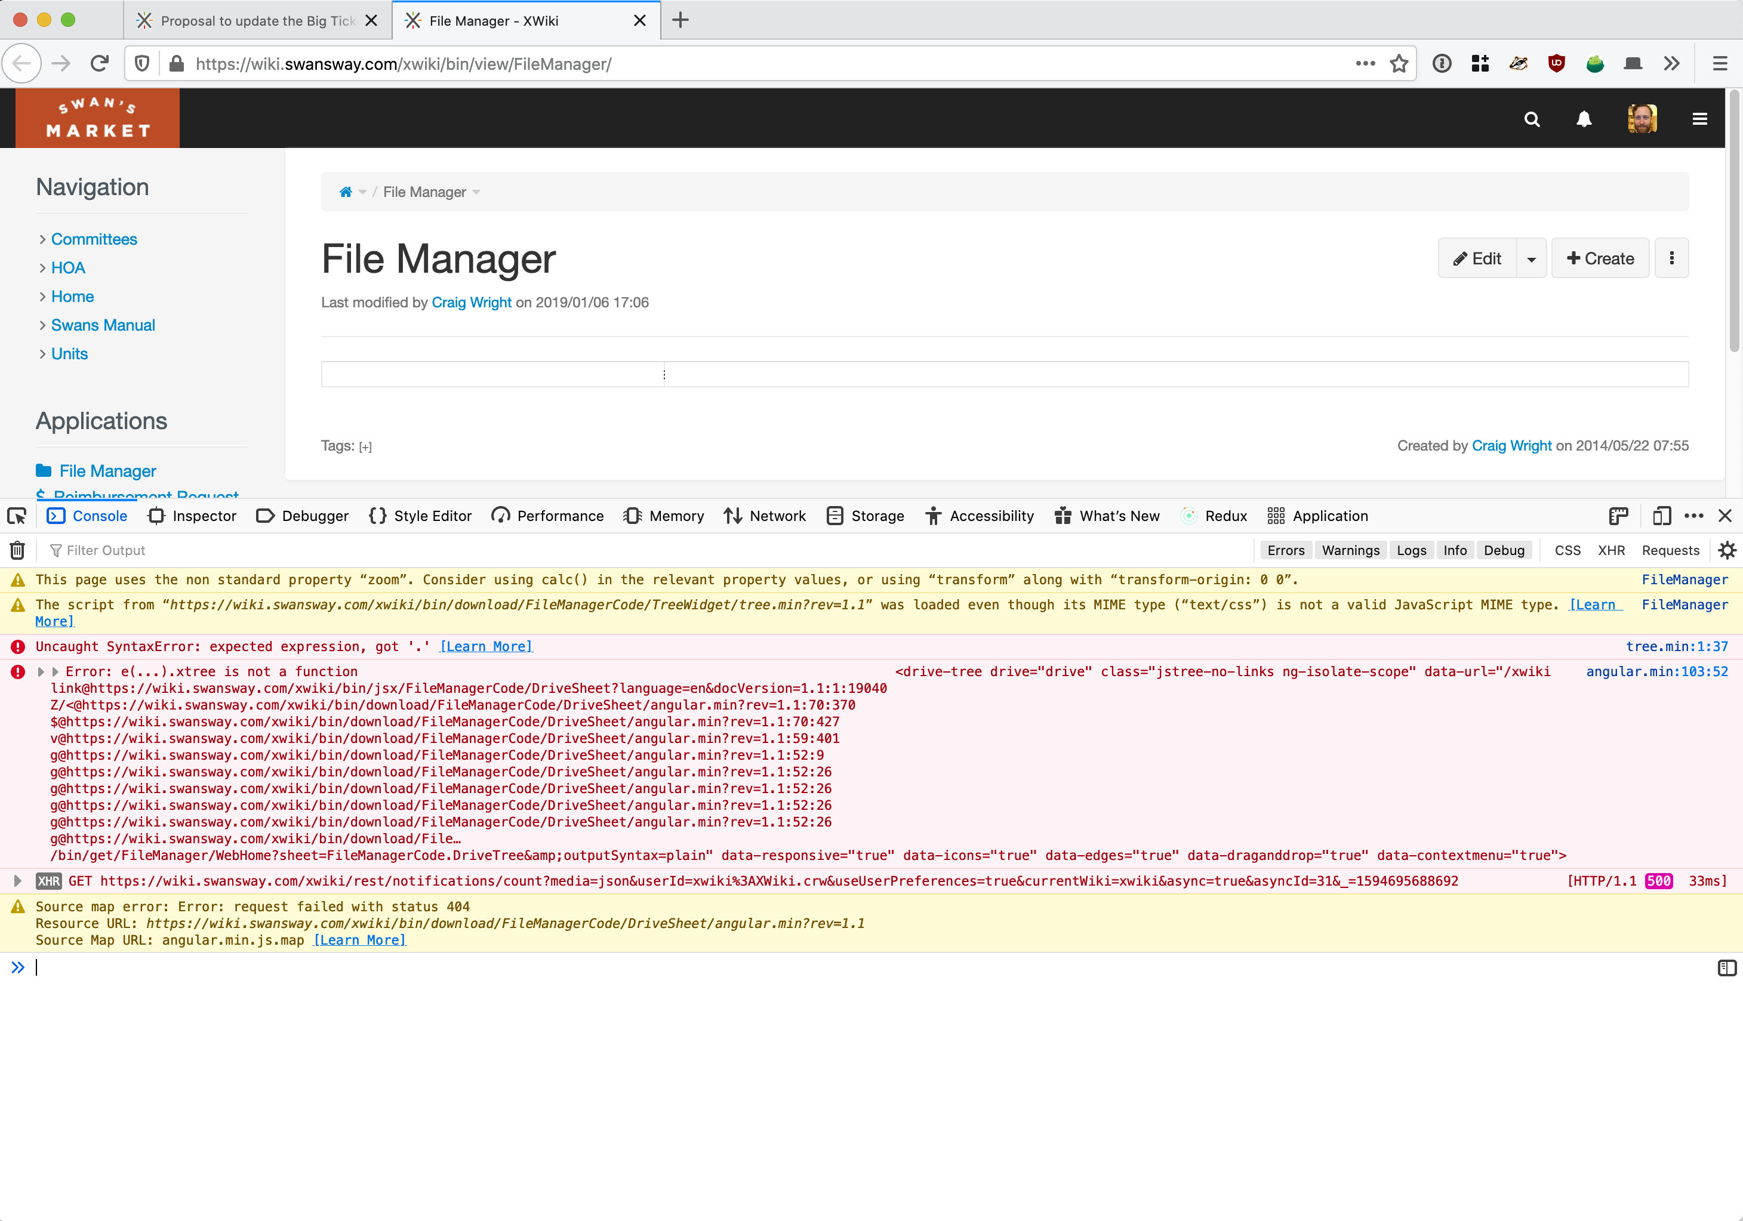Show more extensions via the double chevron
Viewport: 1743px width, 1221px height.
(1671, 64)
